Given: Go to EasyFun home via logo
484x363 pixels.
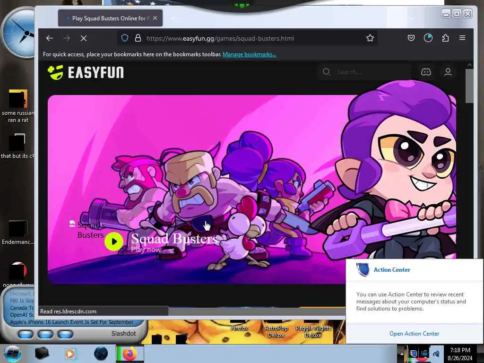Looking at the screenshot, I should coord(86,72).
